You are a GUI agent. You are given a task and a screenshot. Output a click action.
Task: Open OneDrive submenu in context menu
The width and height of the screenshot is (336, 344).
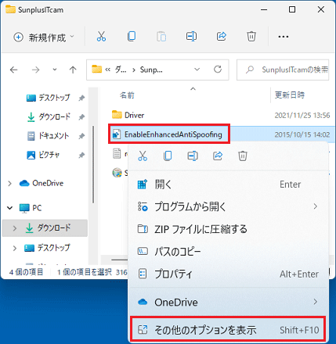(228, 303)
